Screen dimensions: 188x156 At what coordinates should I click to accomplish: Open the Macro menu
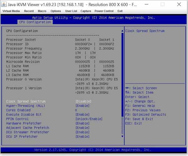(x=42, y=11)
